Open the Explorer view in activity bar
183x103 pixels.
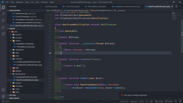[x=3, y=7]
